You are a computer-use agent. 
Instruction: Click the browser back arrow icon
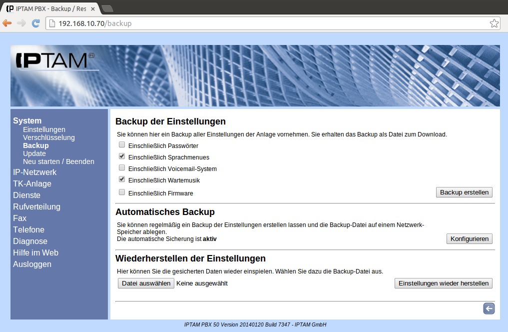click(x=7, y=23)
